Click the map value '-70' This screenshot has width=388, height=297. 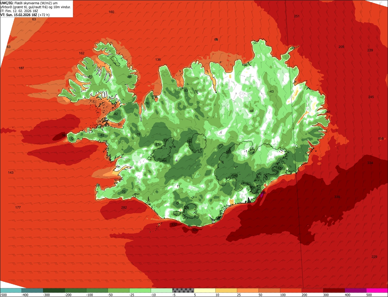click(123, 192)
